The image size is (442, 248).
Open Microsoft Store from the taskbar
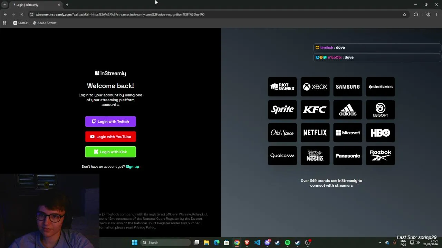227,242
